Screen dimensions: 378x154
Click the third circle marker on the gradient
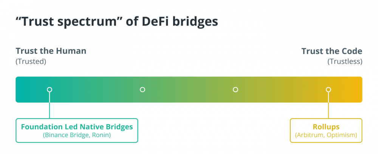pos(235,90)
